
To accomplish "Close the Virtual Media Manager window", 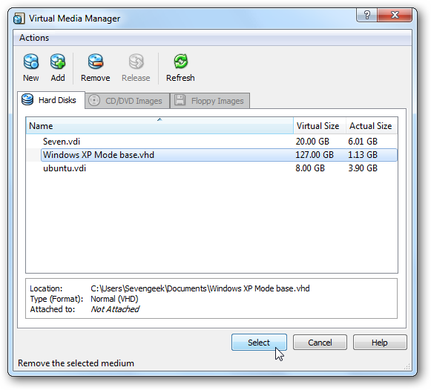I will pos(395,15).
